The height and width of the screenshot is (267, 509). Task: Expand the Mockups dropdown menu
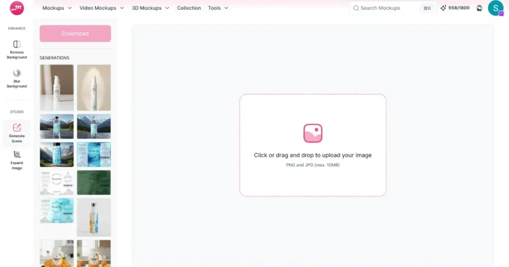tap(57, 8)
